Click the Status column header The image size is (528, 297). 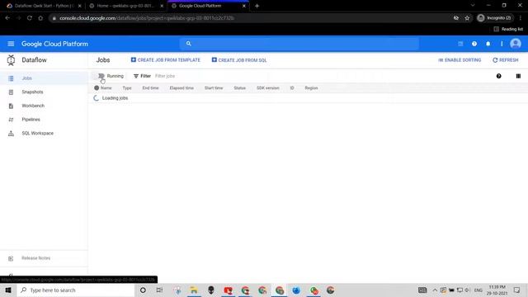(x=240, y=88)
